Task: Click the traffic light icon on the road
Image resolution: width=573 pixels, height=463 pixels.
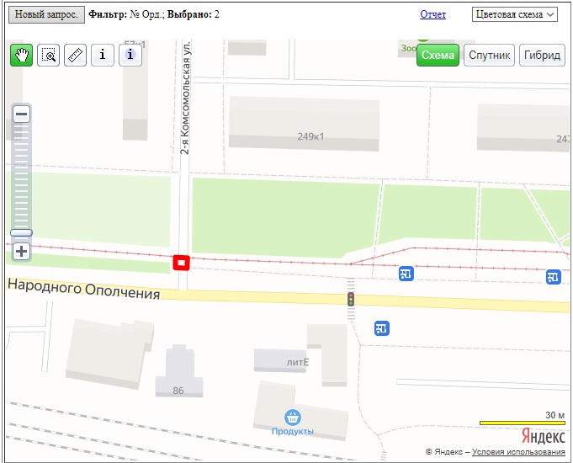Action: click(351, 299)
